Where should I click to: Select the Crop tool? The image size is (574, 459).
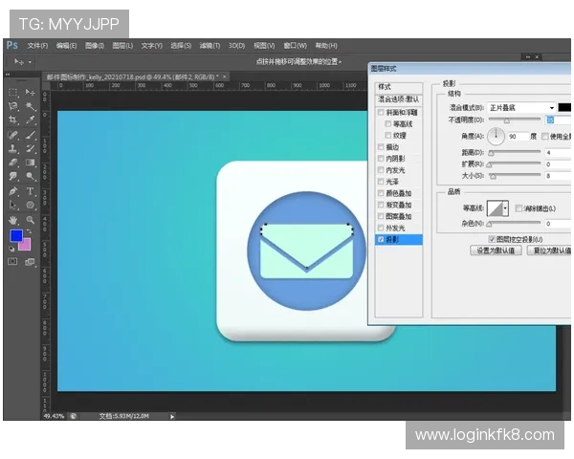tap(13, 120)
